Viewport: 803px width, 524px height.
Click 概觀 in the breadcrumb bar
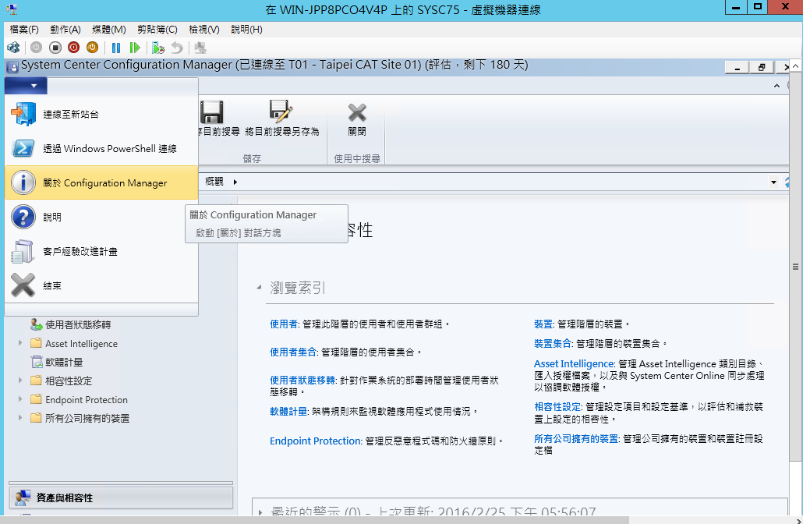click(x=214, y=182)
